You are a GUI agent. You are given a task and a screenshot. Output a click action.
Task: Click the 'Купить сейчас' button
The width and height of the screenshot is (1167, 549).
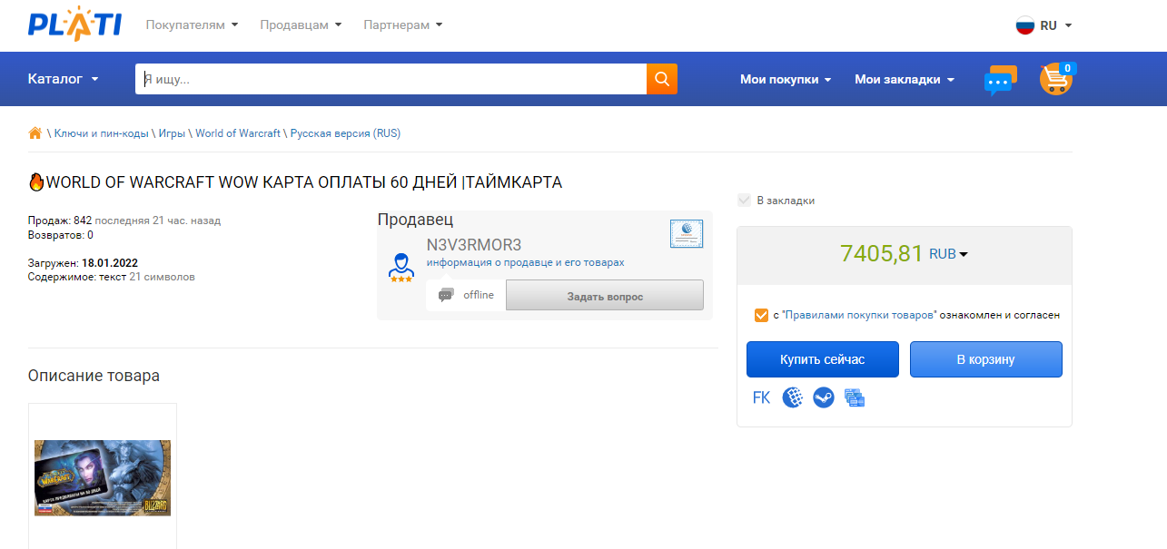click(823, 359)
